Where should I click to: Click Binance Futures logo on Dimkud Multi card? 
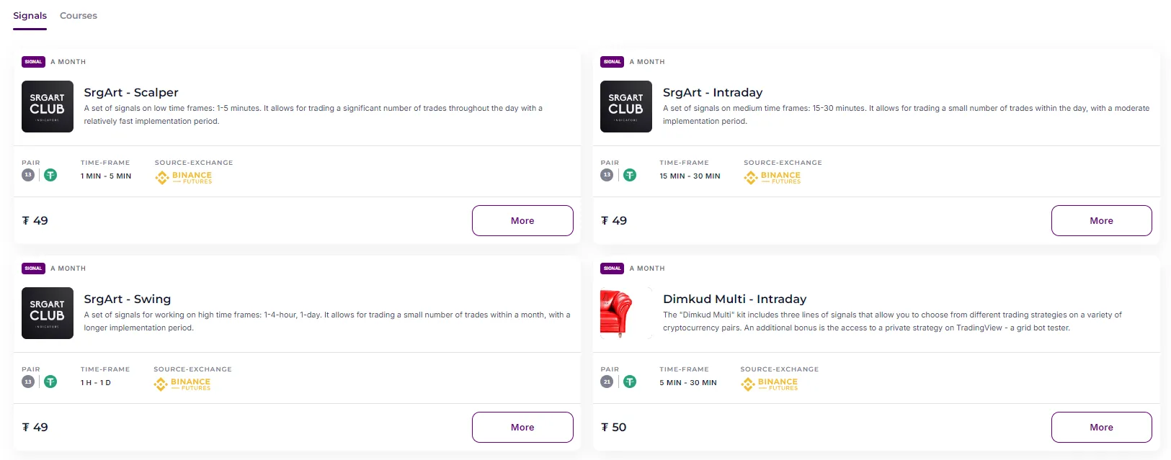[769, 384]
